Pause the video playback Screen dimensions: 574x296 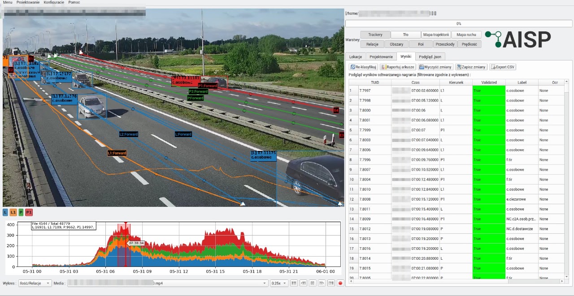tap(313, 283)
